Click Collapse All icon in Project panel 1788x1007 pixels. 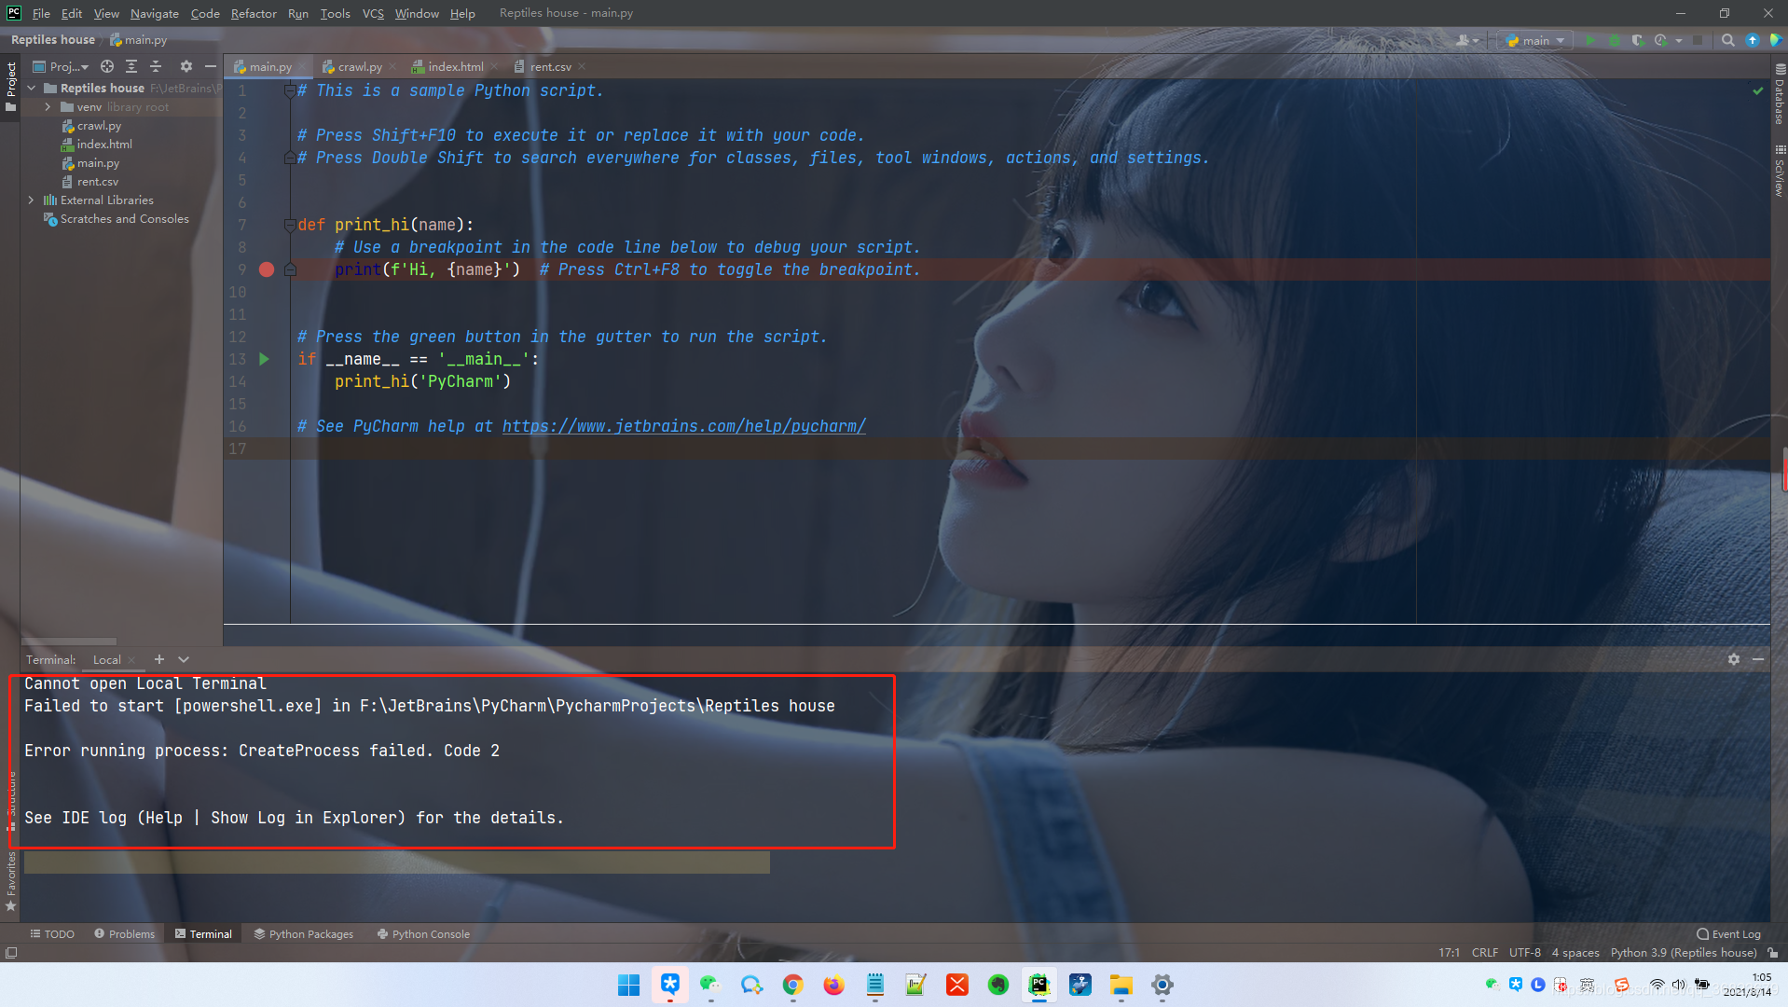[156, 66]
